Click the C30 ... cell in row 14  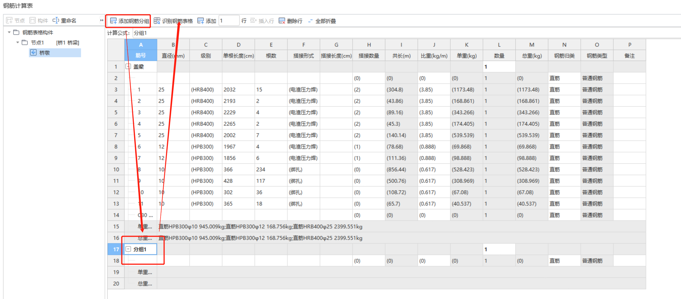[141, 215]
